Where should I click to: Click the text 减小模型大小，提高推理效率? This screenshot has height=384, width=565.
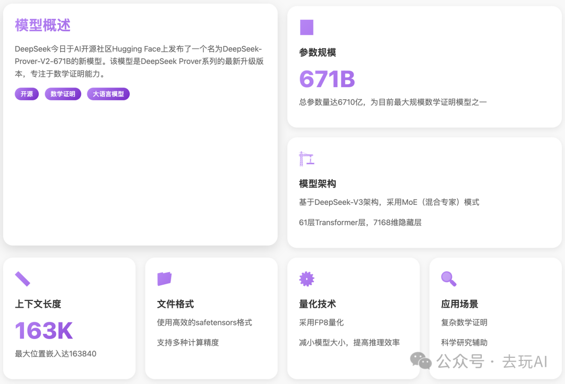349,343
